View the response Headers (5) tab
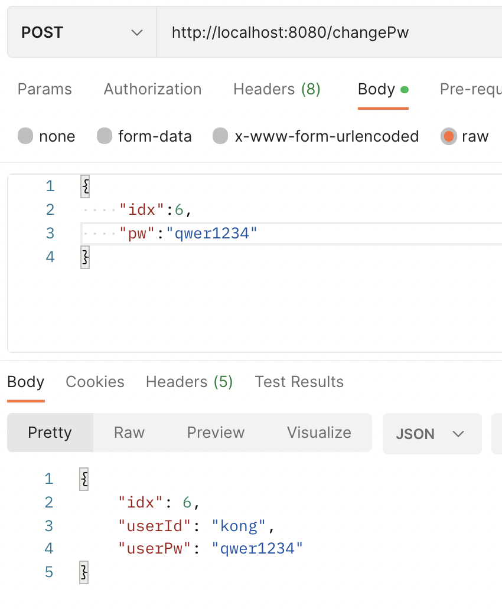502x609 pixels. [x=189, y=382]
